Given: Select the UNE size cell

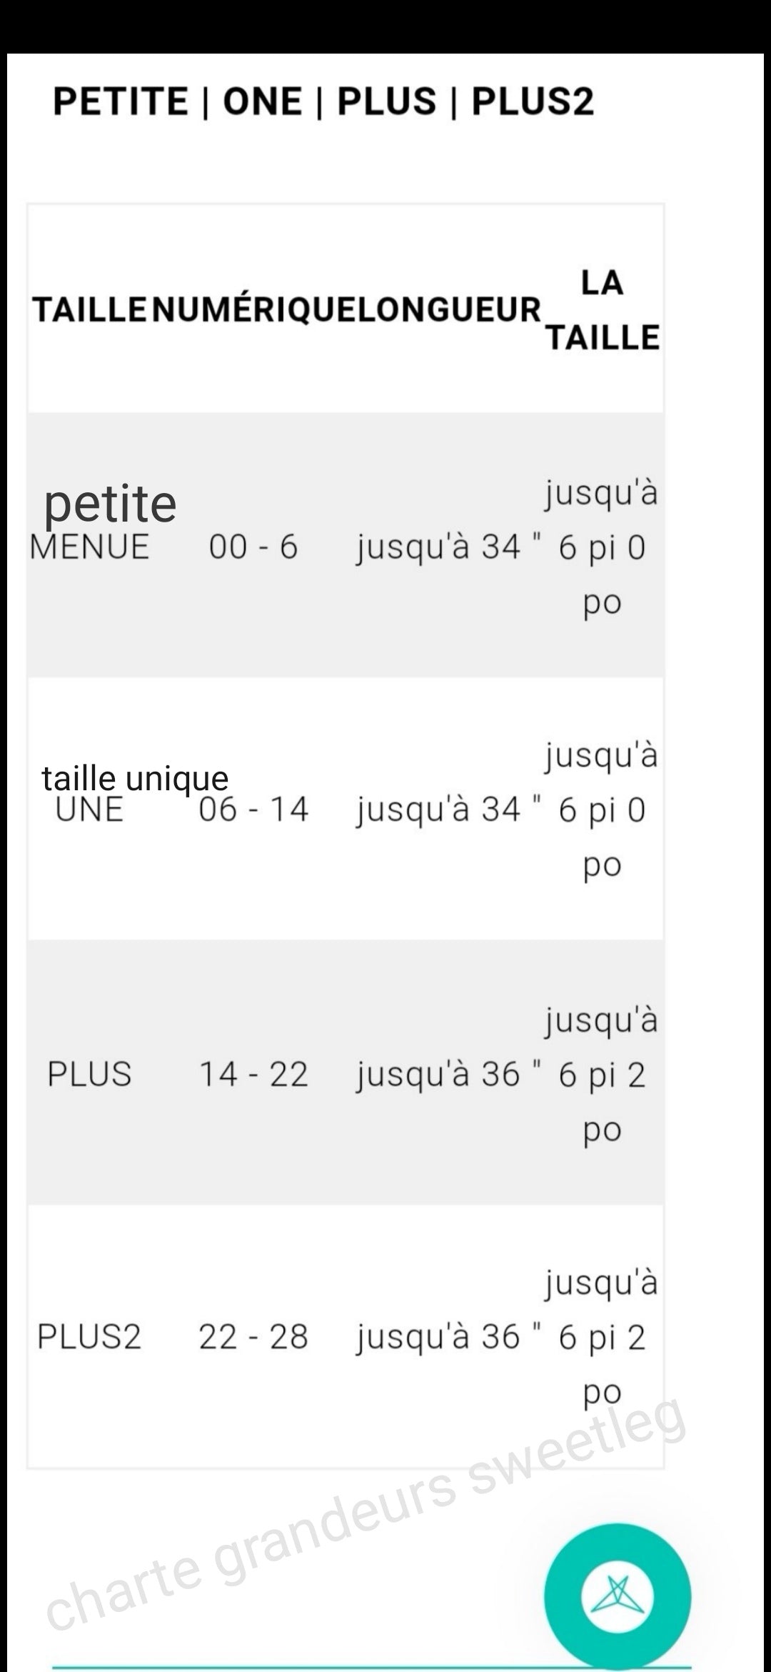Looking at the screenshot, I should [x=89, y=811].
